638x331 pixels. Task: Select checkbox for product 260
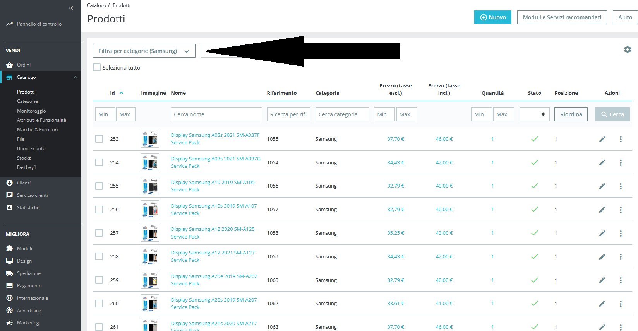[x=99, y=304]
